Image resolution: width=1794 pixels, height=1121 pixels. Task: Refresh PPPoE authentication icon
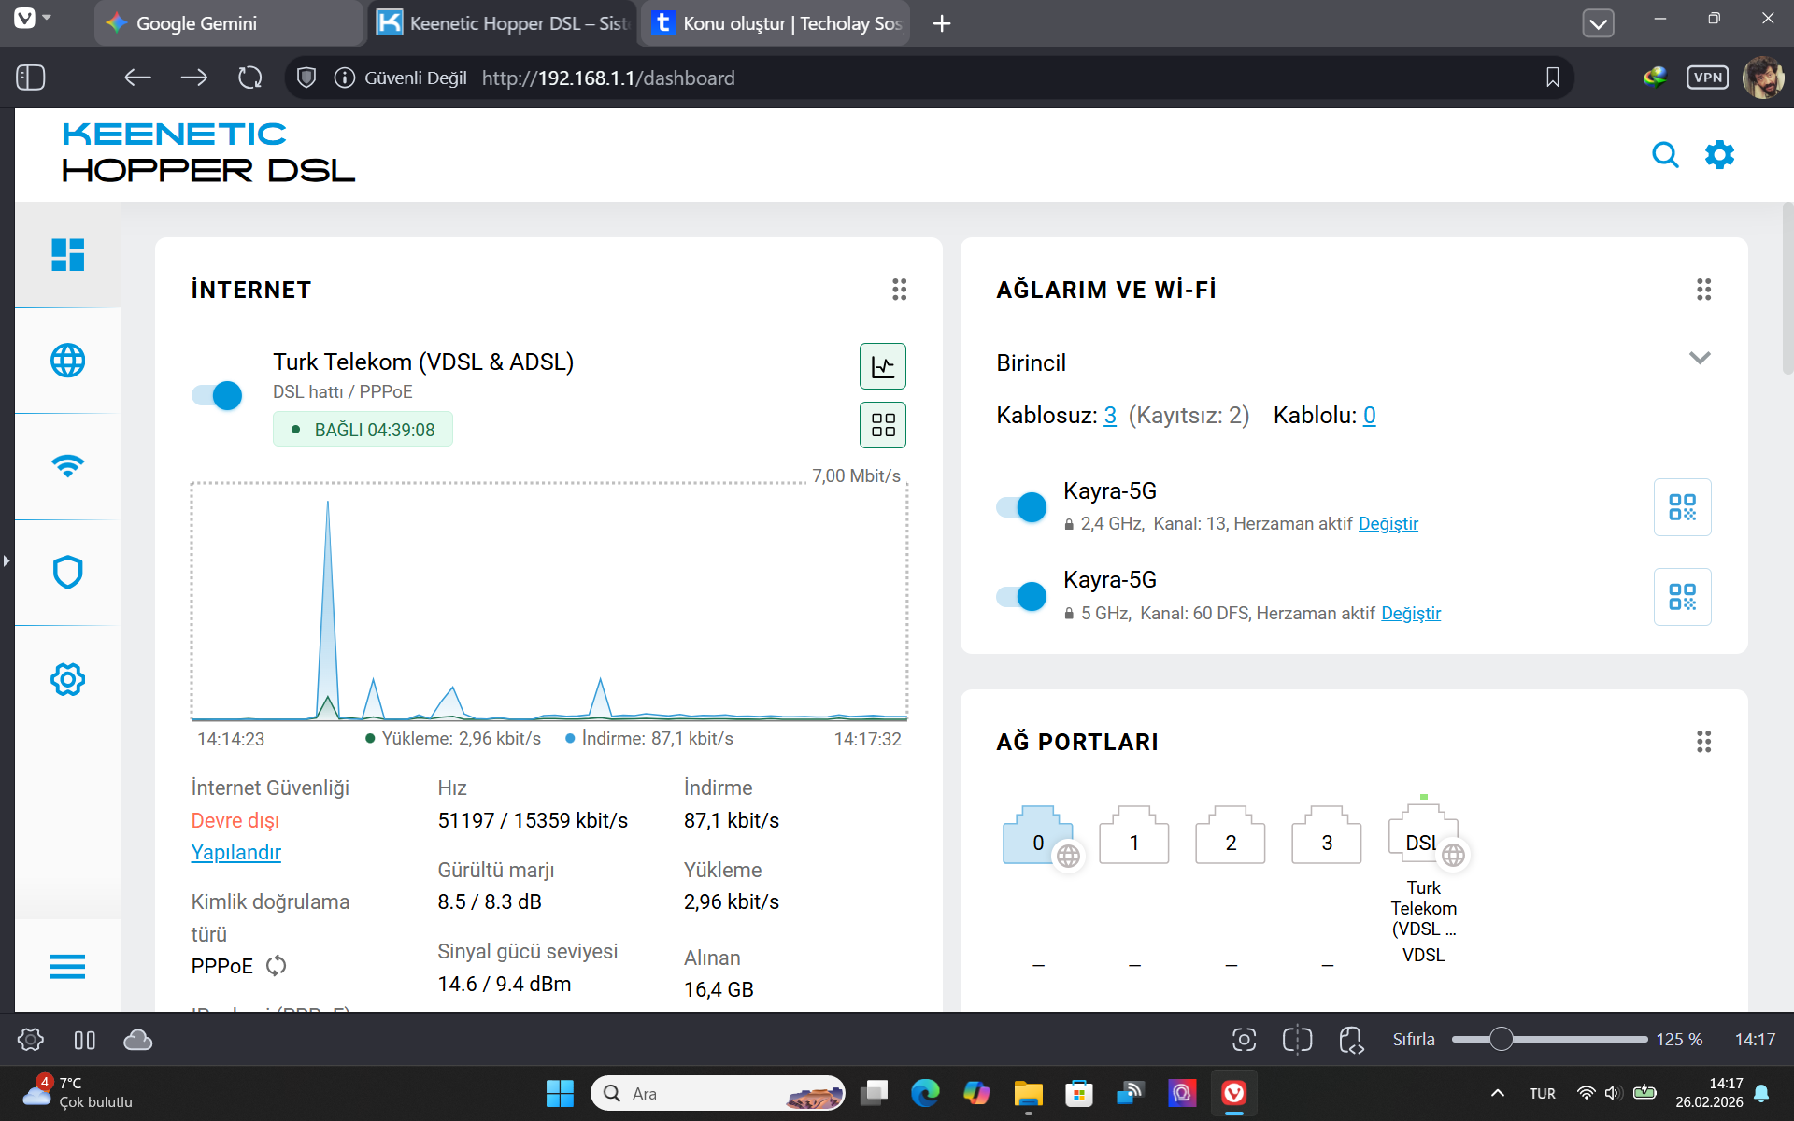tap(276, 966)
